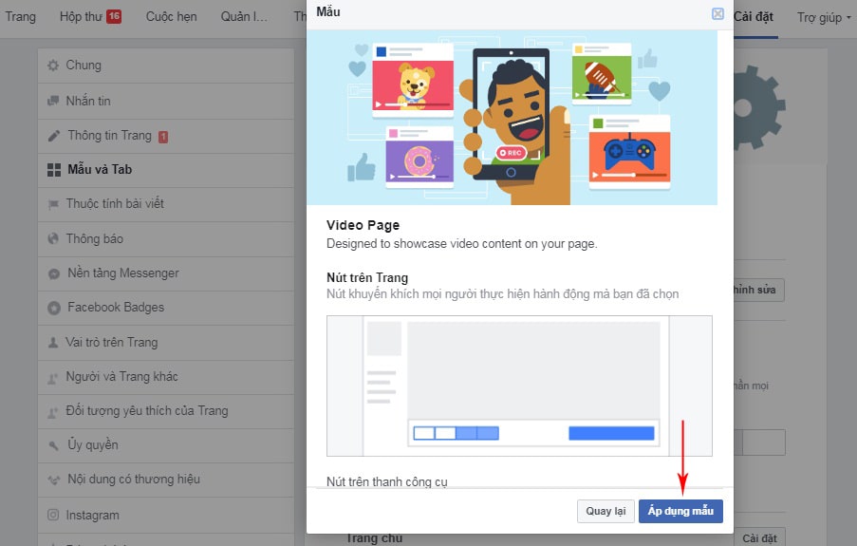Click the red 1 badge on Thông tin Trang
This screenshot has height=546, width=857.
click(163, 137)
